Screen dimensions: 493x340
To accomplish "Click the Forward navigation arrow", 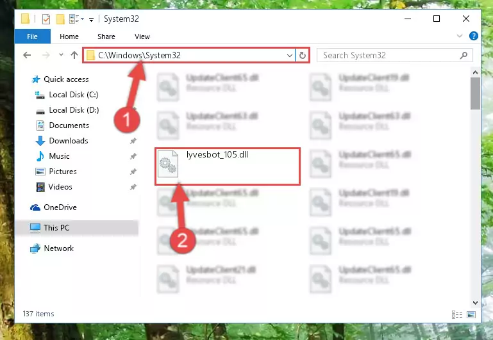I will [x=46, y=55].
